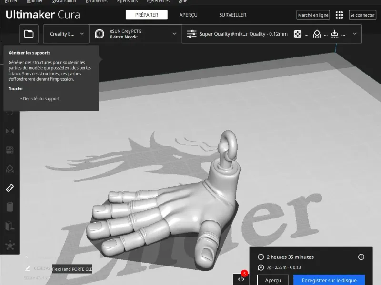381x285 pixels.
Task: Click the info icon next to print time
Action: (361, 257)
